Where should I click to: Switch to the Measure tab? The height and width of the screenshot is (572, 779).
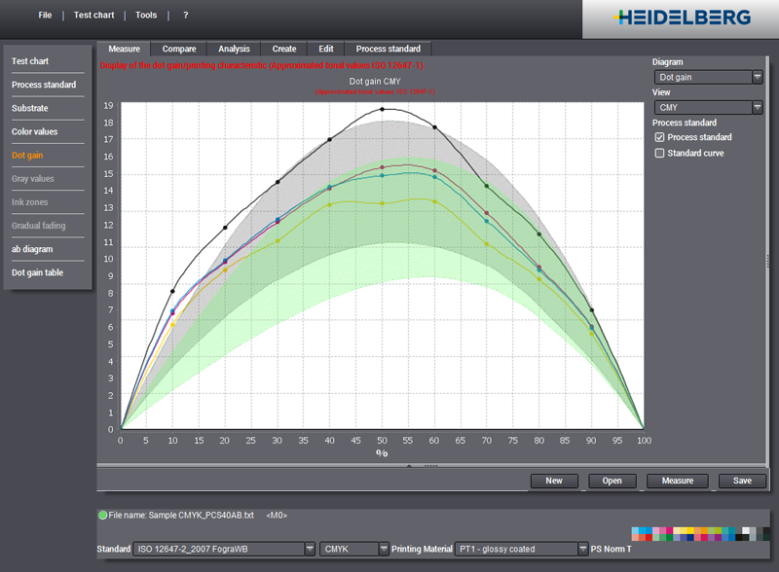[x=125, y=49]
